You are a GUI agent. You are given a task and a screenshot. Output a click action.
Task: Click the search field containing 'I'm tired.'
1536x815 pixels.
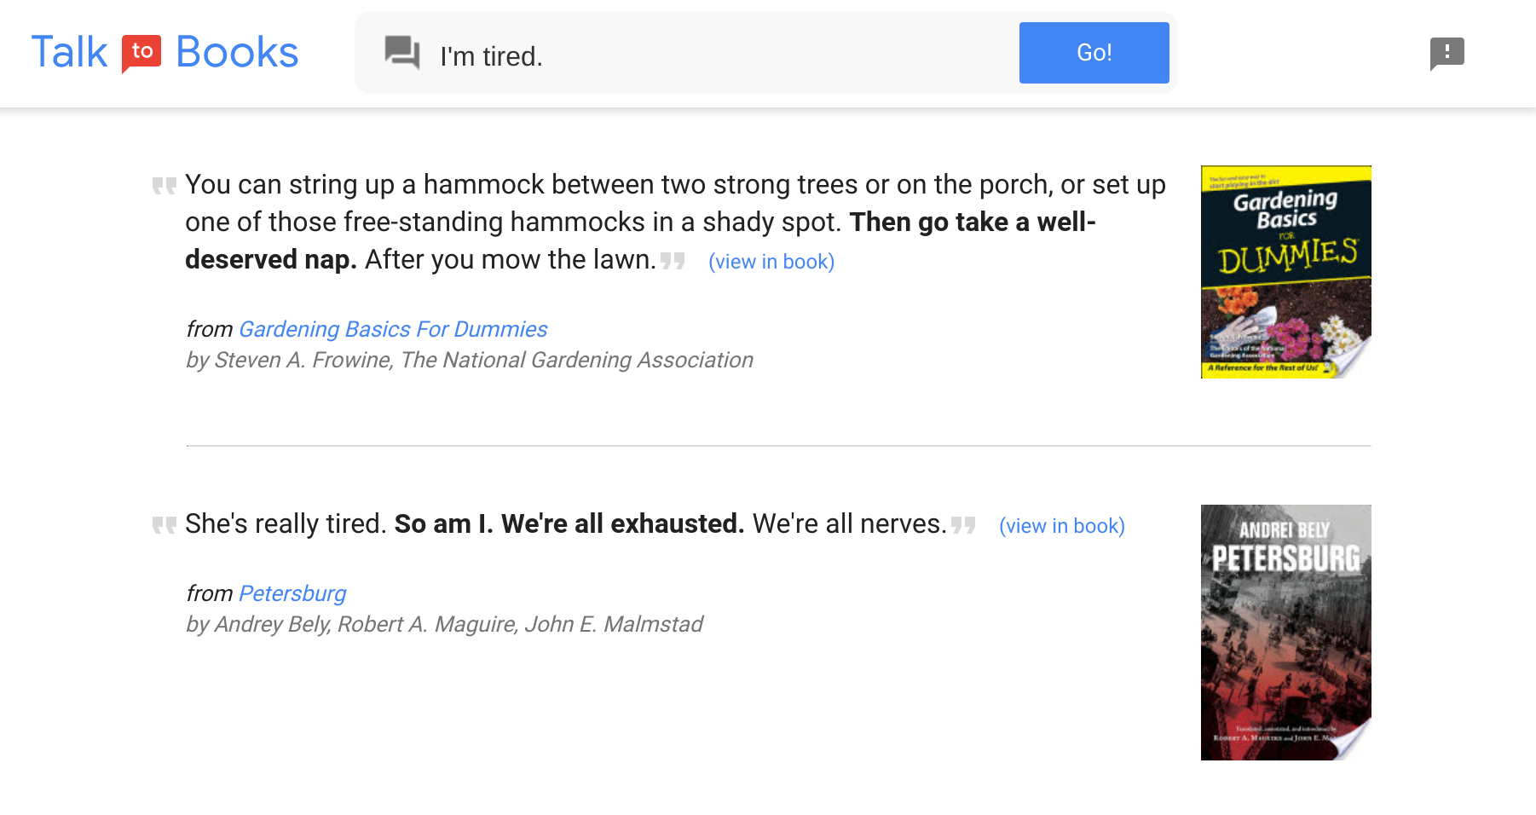[x=682, y=53]
